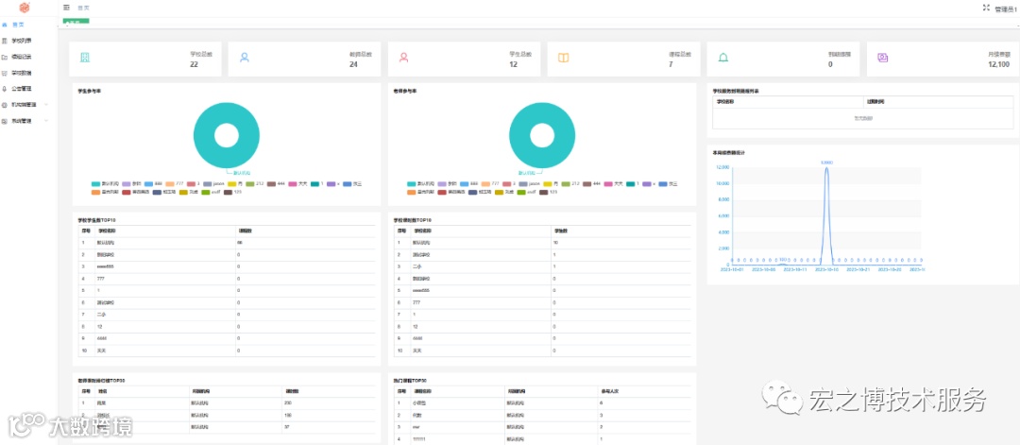Click the blue person icon on the 教师总数 card
The image size is (1020, 445).
[245, 58]
